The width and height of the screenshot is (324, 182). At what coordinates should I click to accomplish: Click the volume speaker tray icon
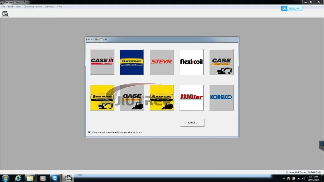point(303,178)
